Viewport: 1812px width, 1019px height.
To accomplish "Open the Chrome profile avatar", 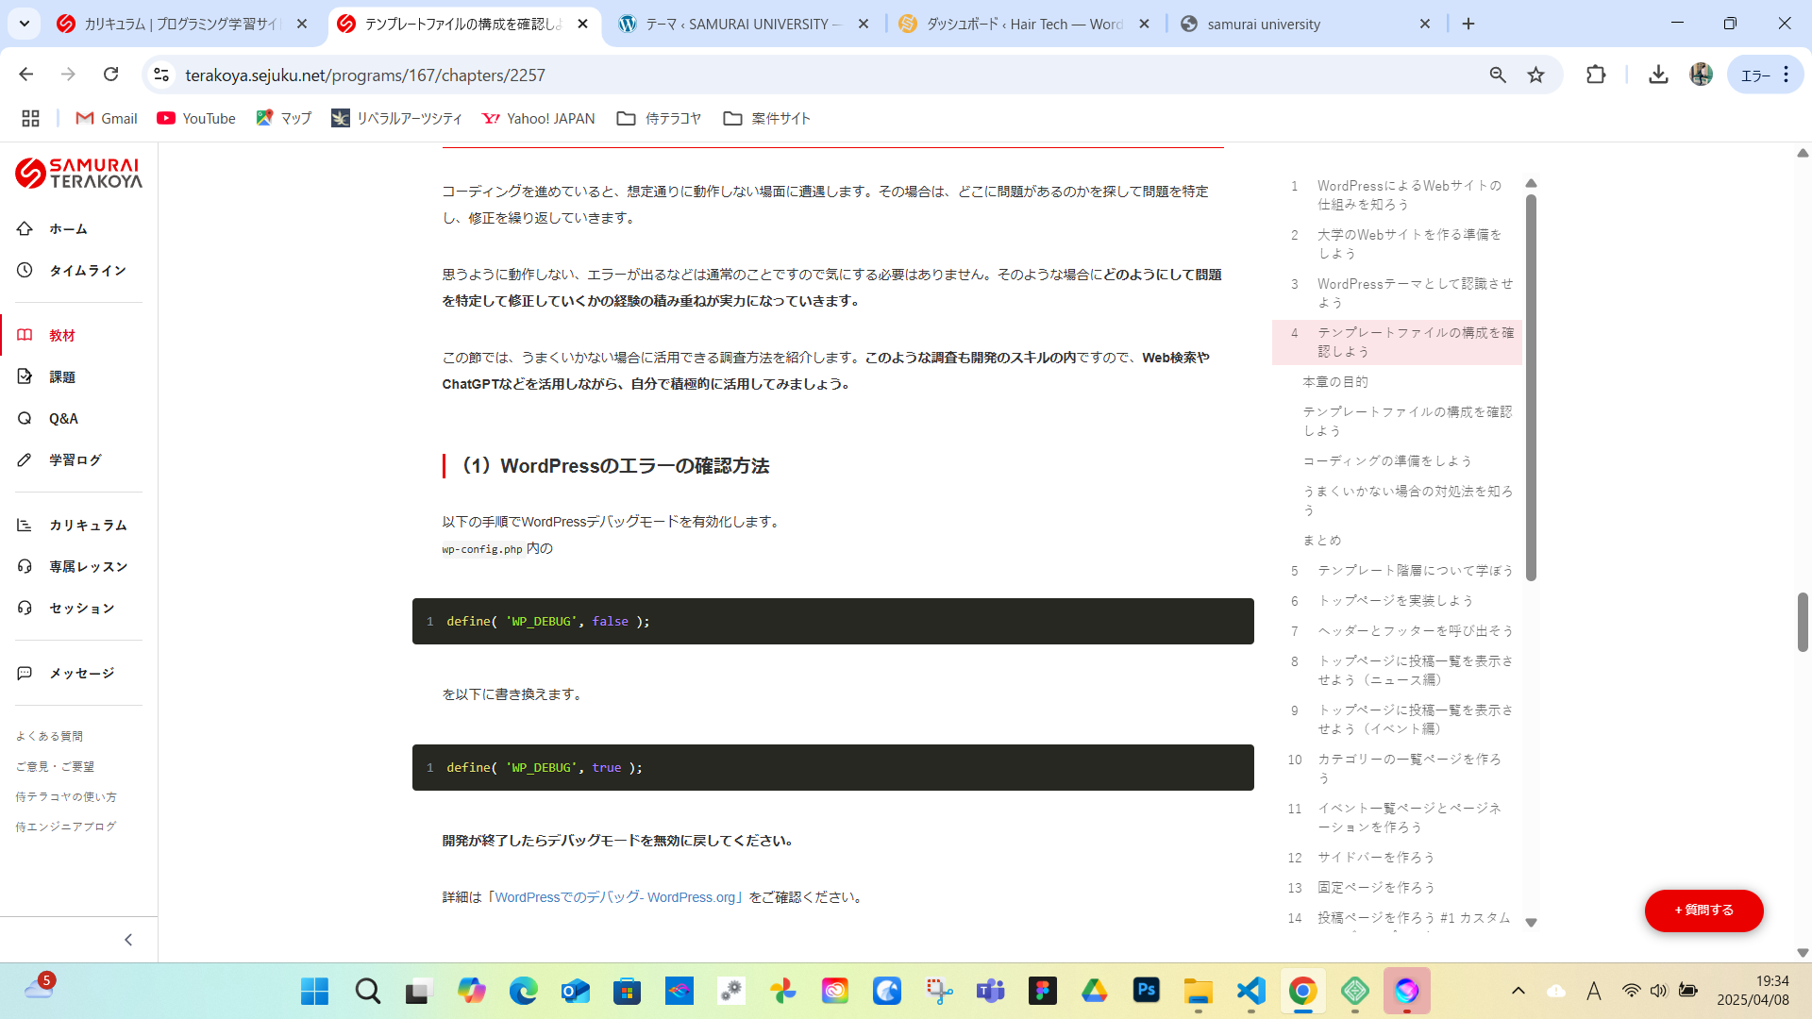I will click(x=1702, y=75).
